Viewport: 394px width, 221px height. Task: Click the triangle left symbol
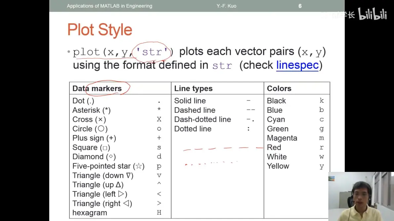[x=121, y=194]
